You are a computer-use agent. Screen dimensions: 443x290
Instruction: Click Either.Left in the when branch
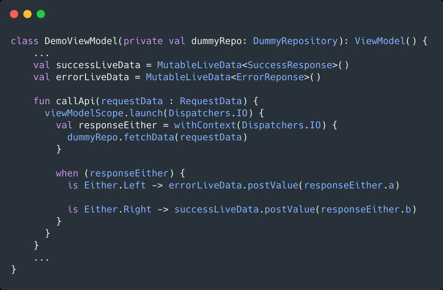tap(115, 185)
